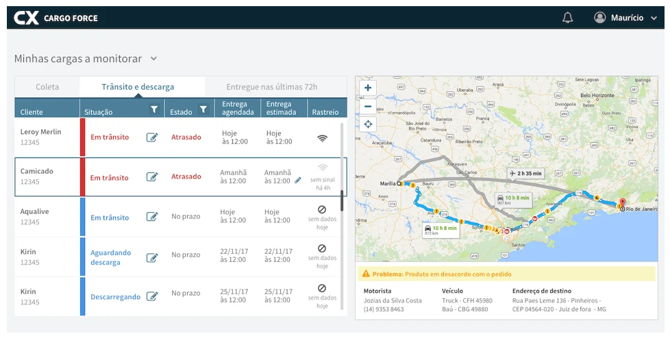
Task: Edit the Leroy Merlin situation status
Action: pos(152,137)
